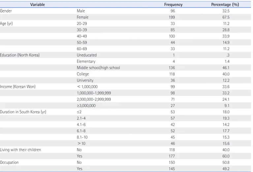Select percentage '33.9' for ages 40-49
This screenshot has width=253, height=172.
click(226, 36)
